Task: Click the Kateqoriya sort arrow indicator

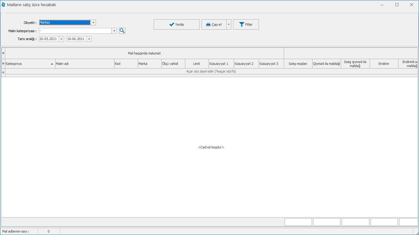Action: click(52, 64)
